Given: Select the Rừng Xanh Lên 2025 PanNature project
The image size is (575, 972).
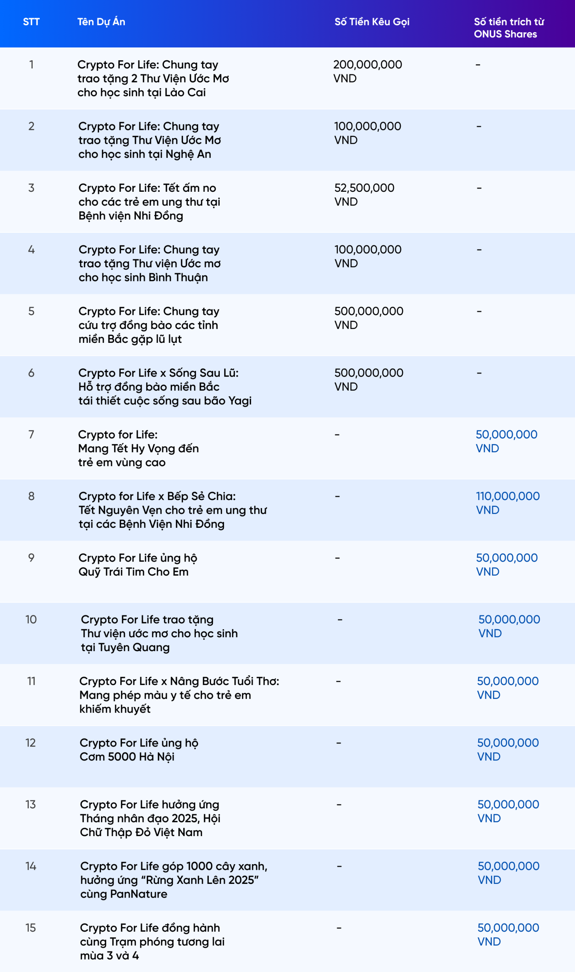Looking at the screenshot, I should click(x=173, y=880).
